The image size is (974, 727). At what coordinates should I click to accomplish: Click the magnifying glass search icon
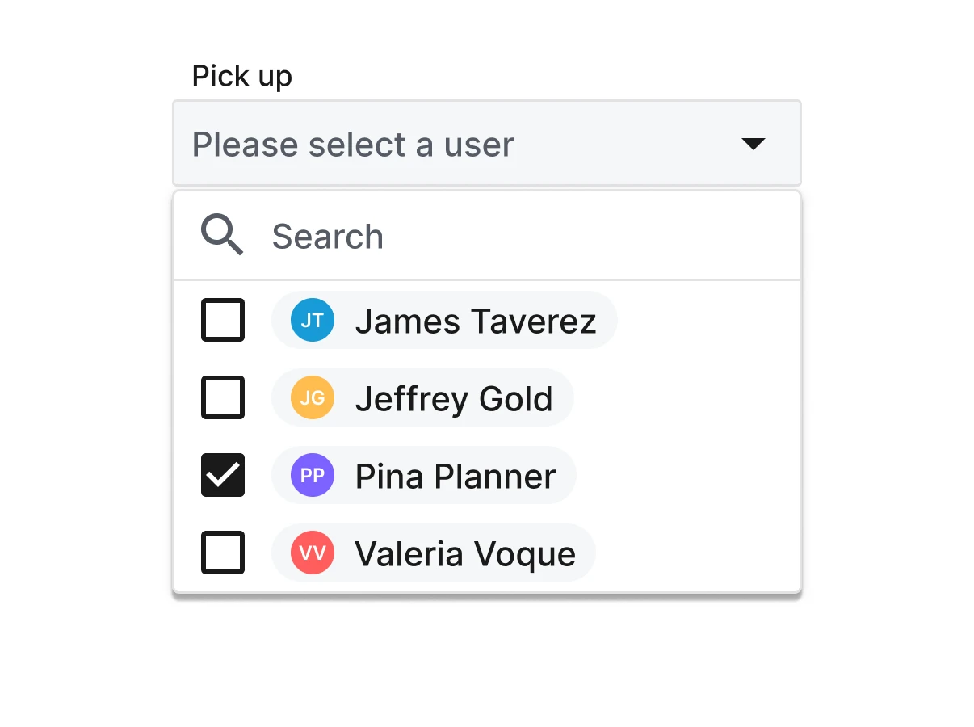point(222,236)
